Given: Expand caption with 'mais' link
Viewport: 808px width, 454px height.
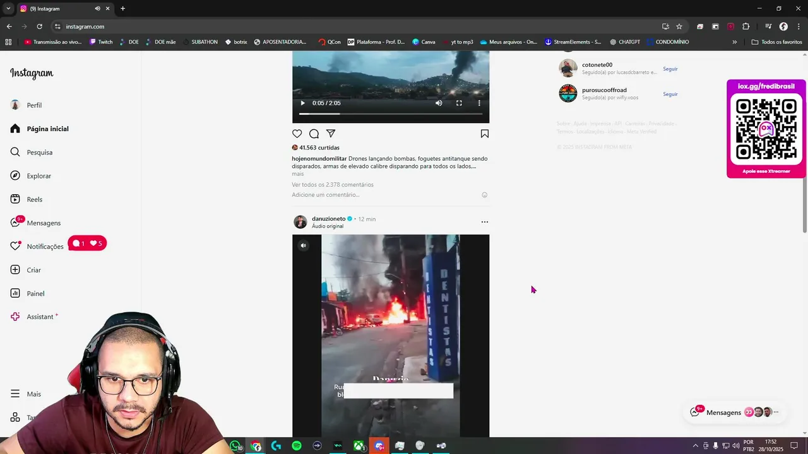Looking at the screenshot, I should point(297,174).
